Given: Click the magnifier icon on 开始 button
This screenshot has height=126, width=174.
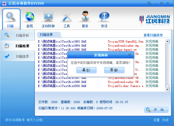Looking at the screenshot, I should coord(148,110).
